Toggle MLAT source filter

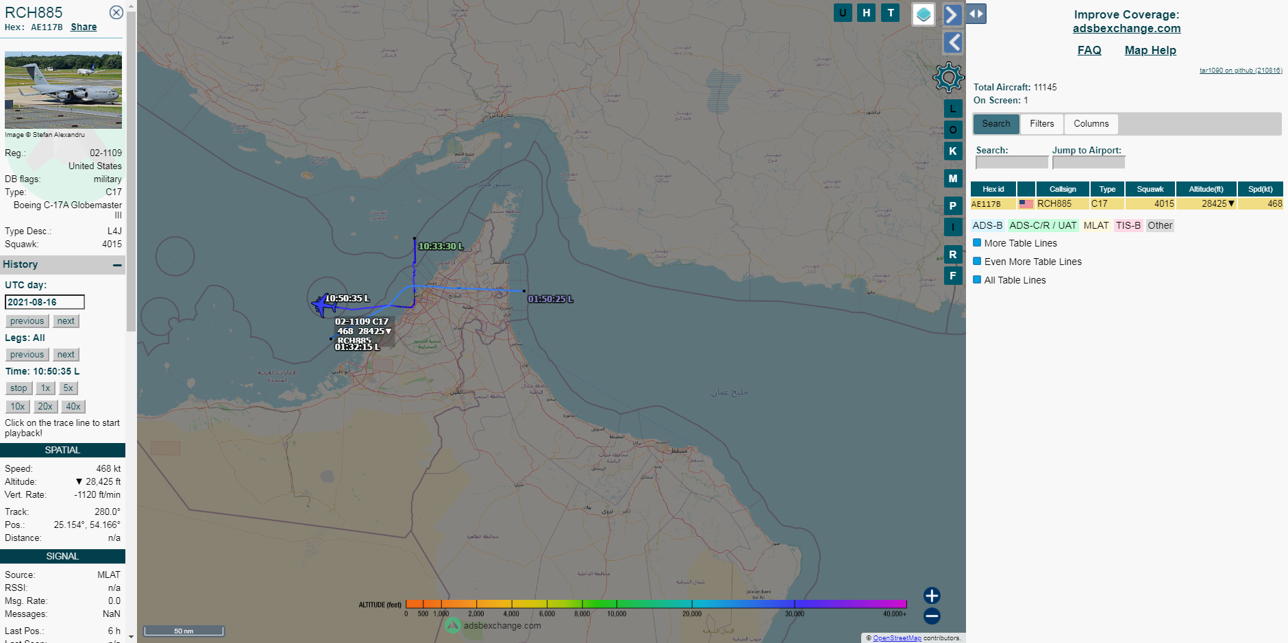pyautogui.click(x=1096, y=225)
